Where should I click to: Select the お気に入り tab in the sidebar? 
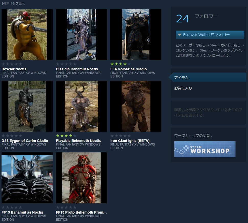pos(183,88)
